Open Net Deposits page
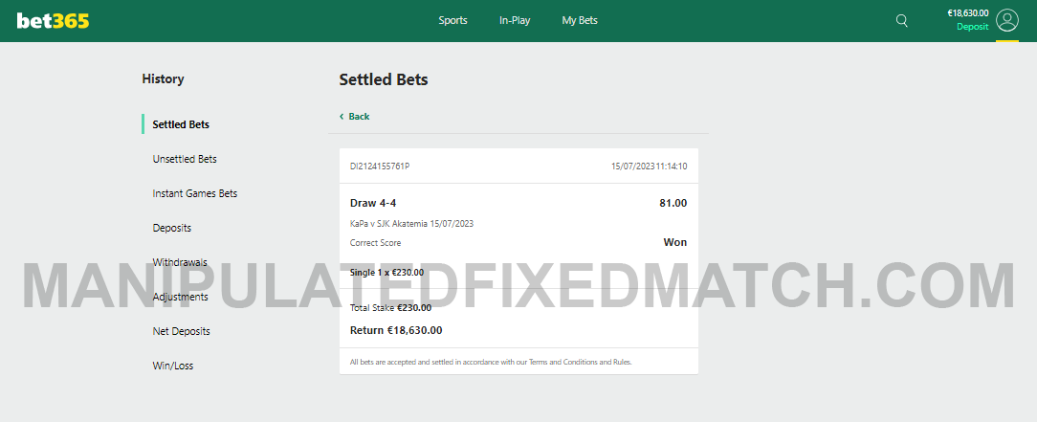Image resolution: width=1037 pixels, height=422 pixels. click(x=181, y=331)
